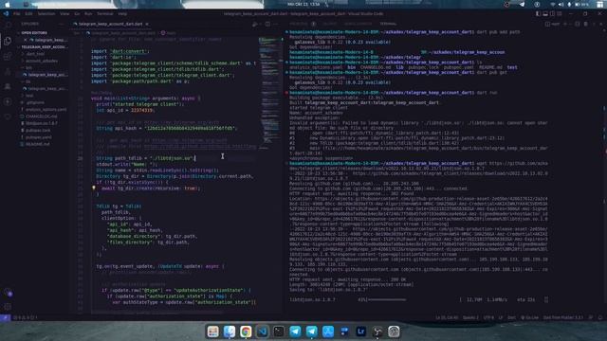Click the Run Dart file icon in editor toolbar

pos(255,24)
